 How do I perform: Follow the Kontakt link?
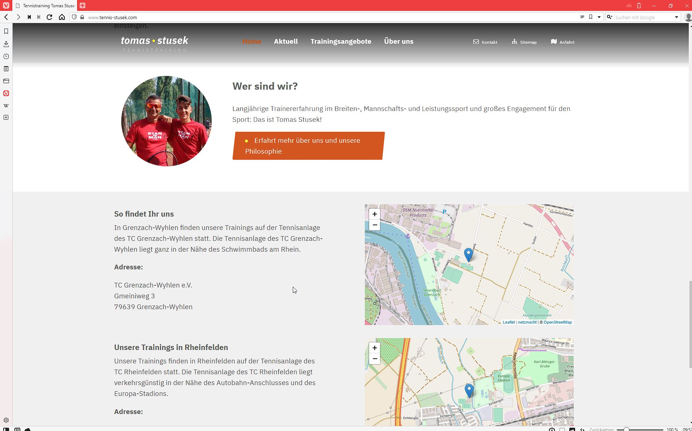[485, 42]
